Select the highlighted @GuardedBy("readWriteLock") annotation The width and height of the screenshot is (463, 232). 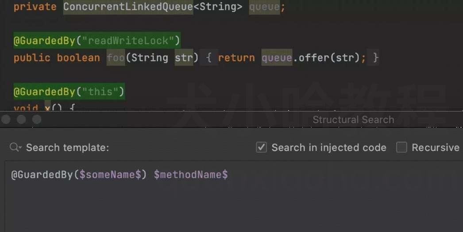(97, 40)
